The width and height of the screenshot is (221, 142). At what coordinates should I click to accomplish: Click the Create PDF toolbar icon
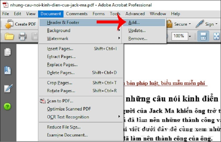9,24
